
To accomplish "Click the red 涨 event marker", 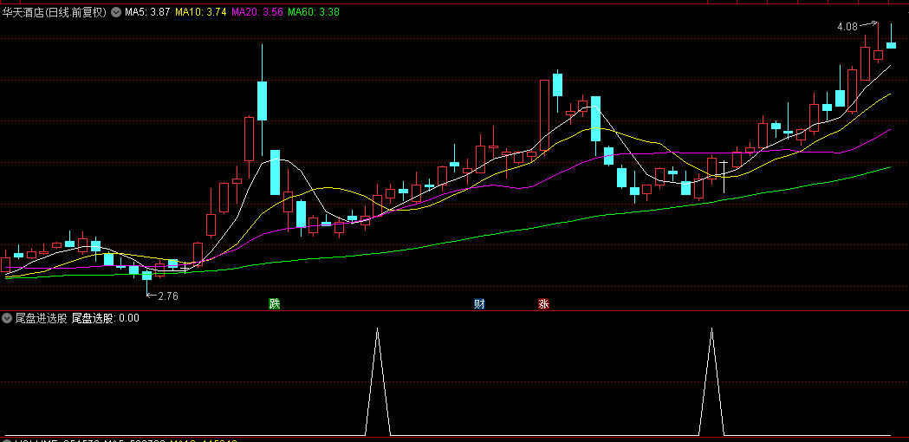I will 544,303.
